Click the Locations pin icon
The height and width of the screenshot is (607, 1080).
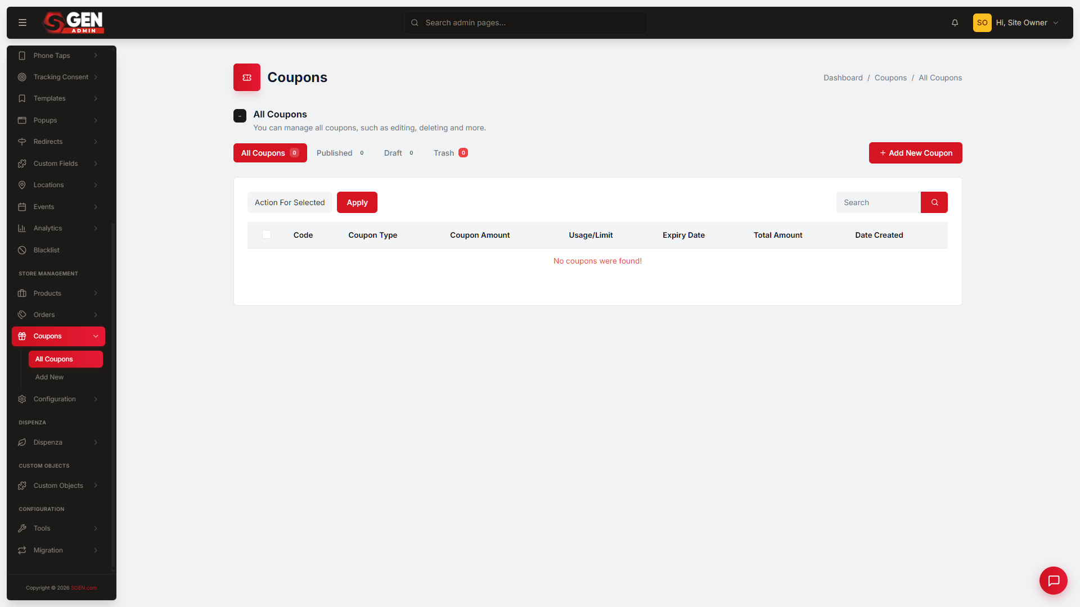[22, 185]
